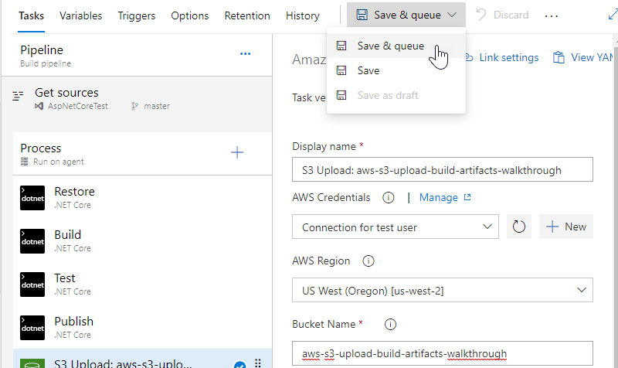Click the AWS Region info icon
The width and height of the screenshot is (618, 368).
pos(368,261)
